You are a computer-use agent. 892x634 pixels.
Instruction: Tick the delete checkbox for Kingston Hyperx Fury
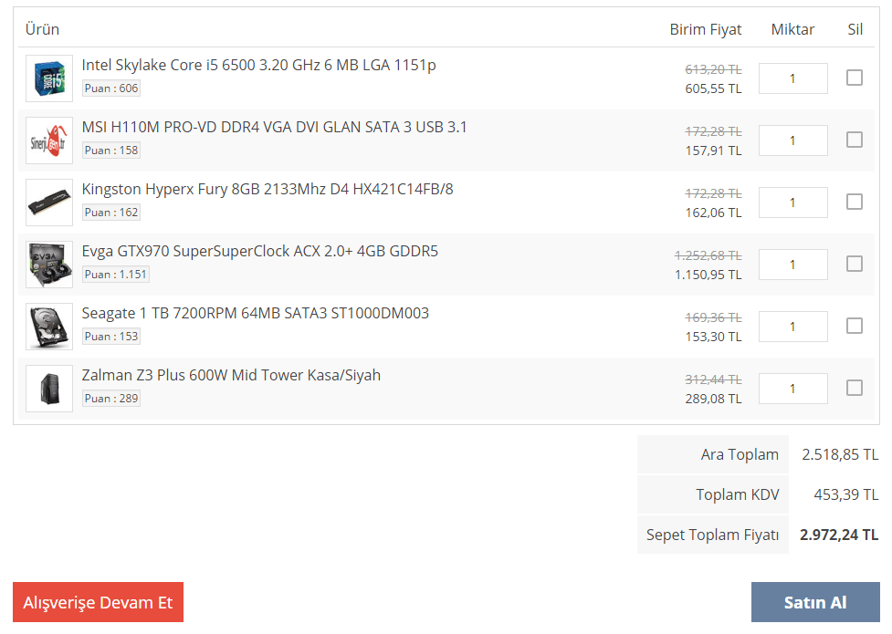pyautogui.click(x=855, y=202)
